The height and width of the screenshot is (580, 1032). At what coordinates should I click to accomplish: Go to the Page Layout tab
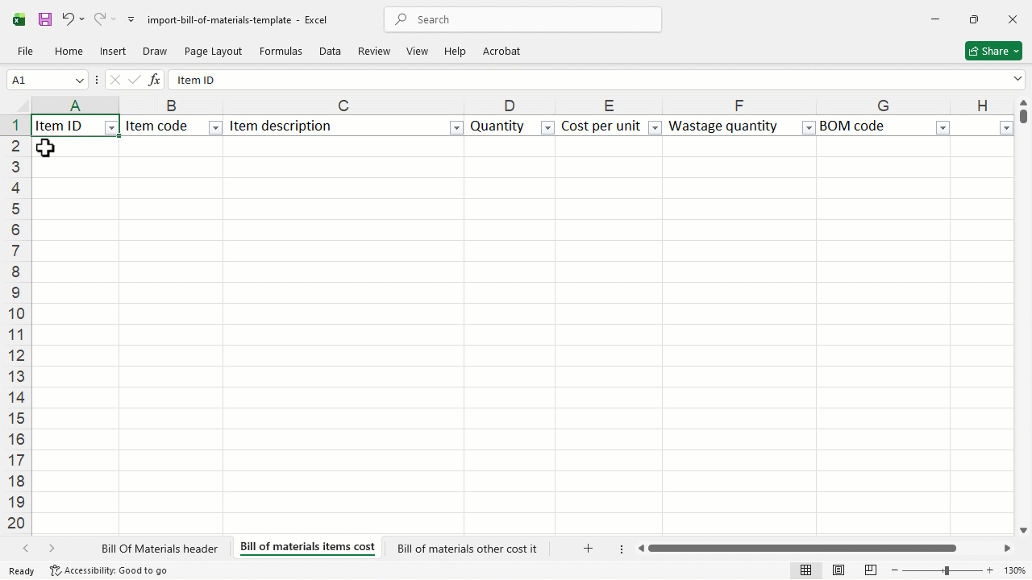pos(213,51)
